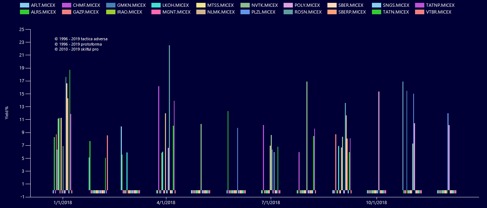Click the CHMF.MICEX legend label

[x=87, y=5]
